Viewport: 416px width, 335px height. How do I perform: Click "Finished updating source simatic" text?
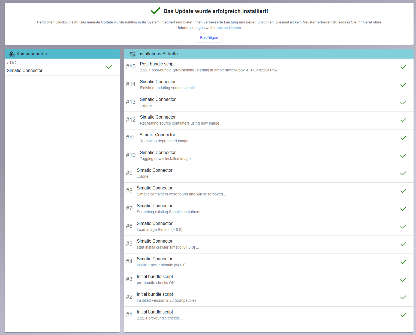(x=168, y=88)
